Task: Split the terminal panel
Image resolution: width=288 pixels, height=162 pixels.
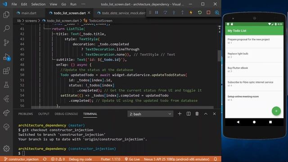Action: [189, 114]
